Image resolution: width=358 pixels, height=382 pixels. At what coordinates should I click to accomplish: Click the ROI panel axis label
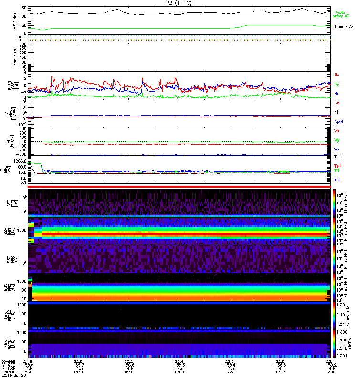(x=20, y=39)
